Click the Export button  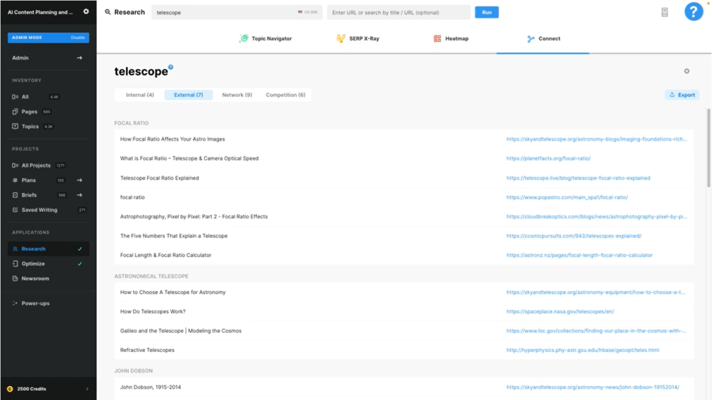pyautogui.click(x=682, y=95)
